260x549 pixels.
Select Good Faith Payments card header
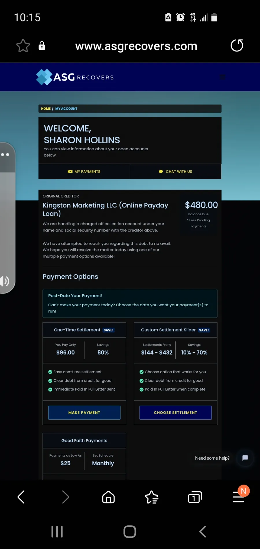click(84, 441)
